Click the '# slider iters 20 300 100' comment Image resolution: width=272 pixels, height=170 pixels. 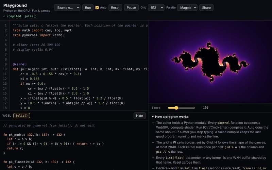point(36,45)
